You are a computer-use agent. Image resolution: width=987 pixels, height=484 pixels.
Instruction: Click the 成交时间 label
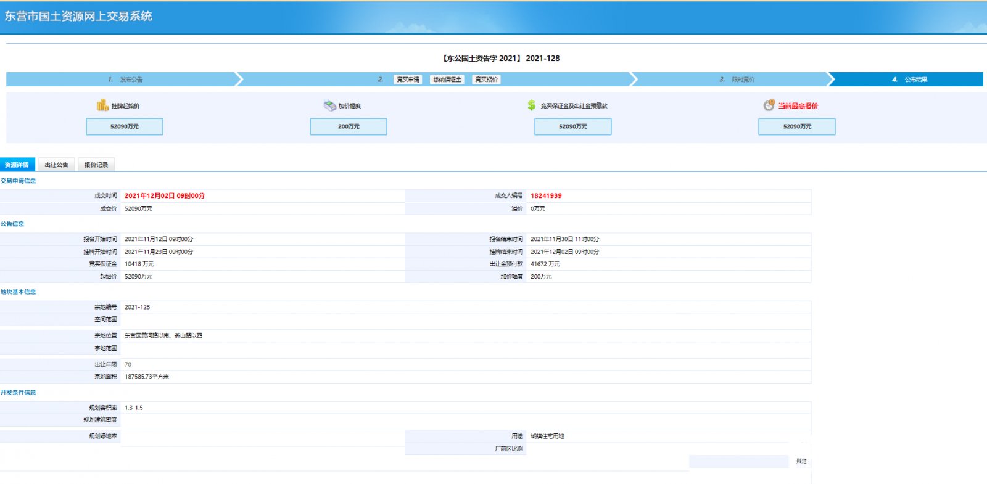105,195
